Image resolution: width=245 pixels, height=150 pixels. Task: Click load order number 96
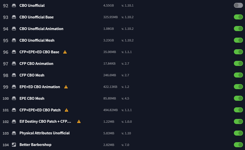[6, 52]
